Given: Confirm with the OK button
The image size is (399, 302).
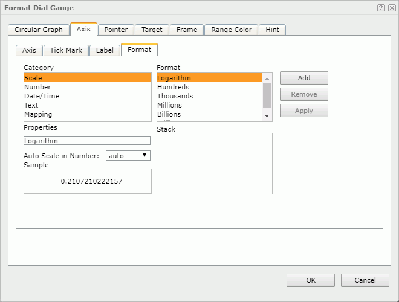Looking at the screenshot, I should (311, 280).
